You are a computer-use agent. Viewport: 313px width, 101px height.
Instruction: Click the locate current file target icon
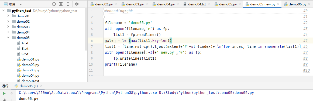(54, 4)
